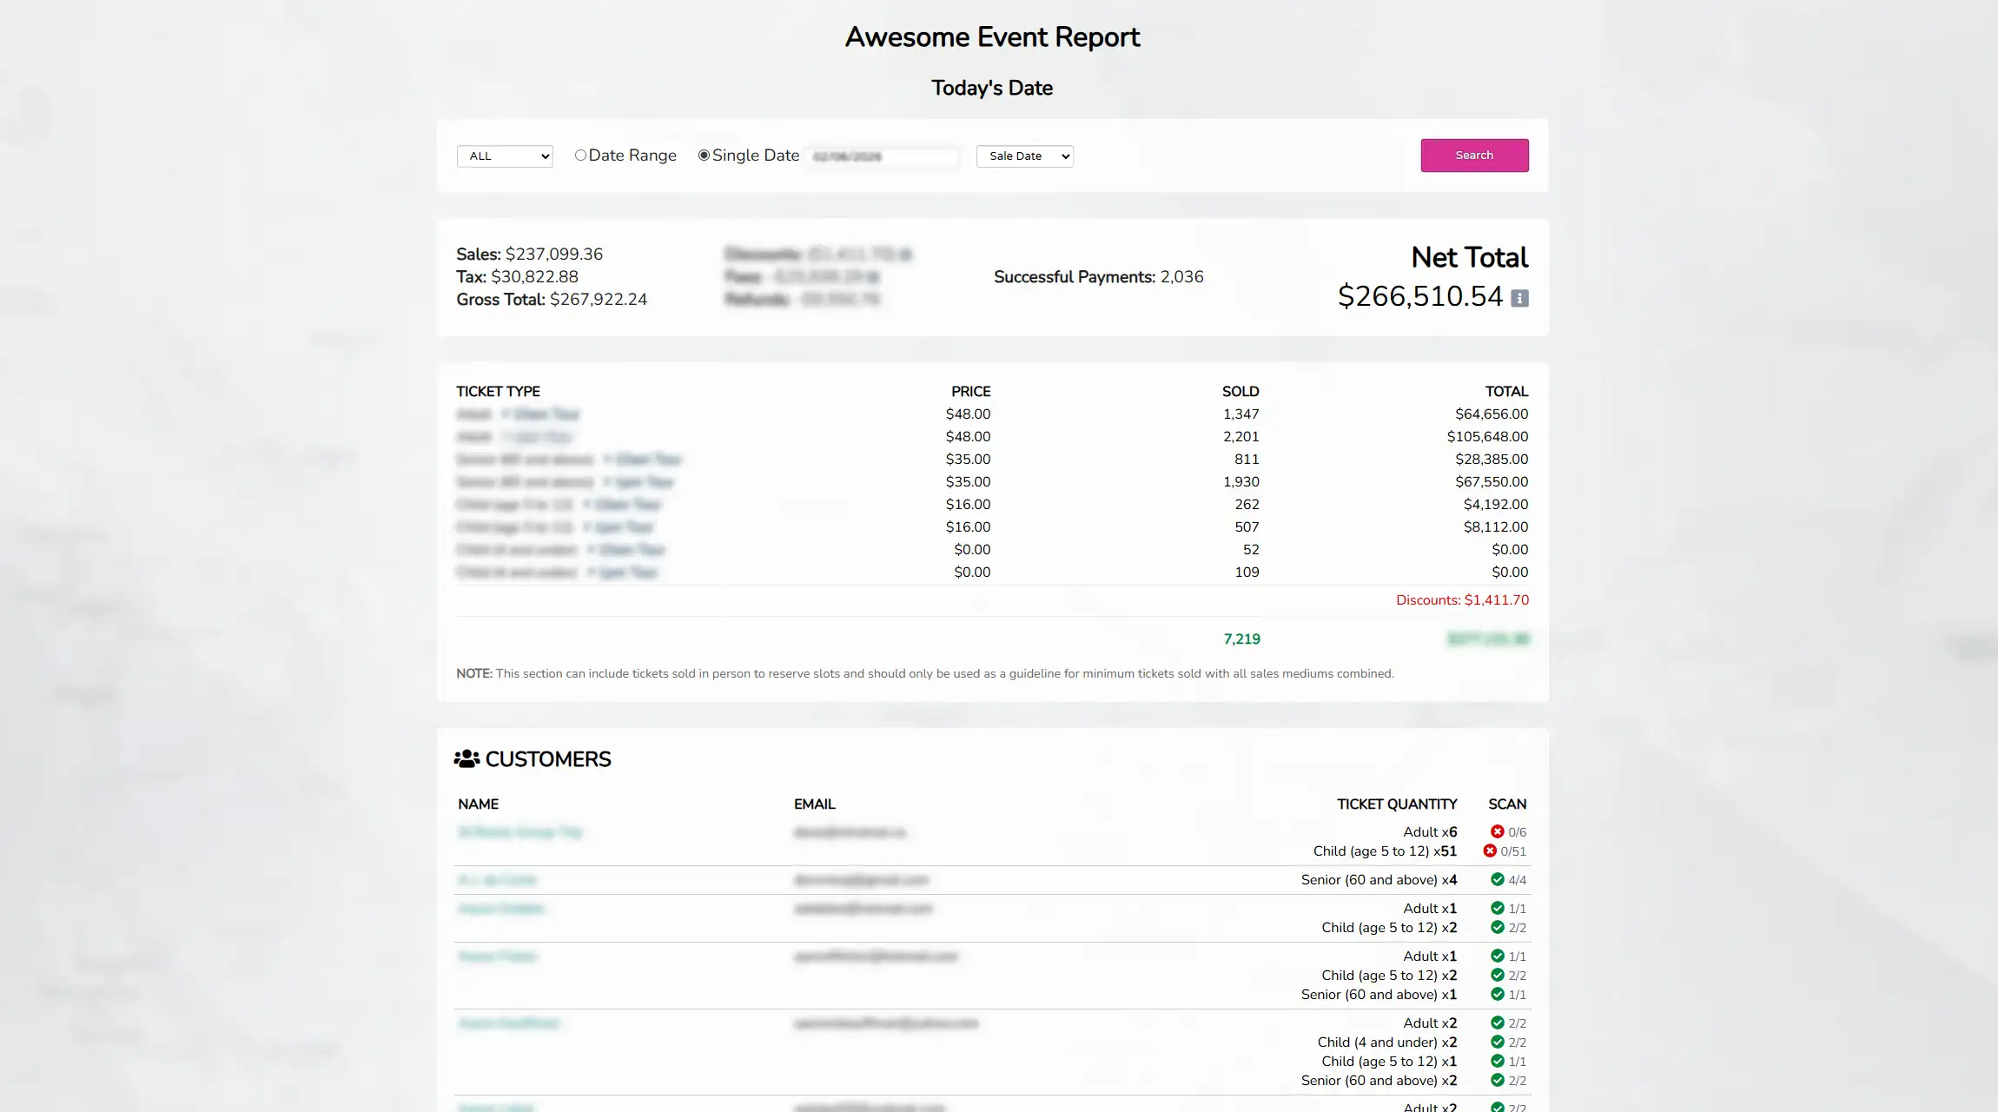This screenshot has height=1112, width=1998.
Task: Click the green total sold 7,219
Action: pos(1242,639)
